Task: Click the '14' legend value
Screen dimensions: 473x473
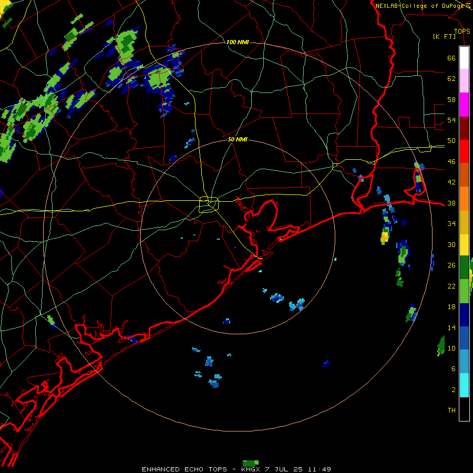Action: [x=451, y=327]
